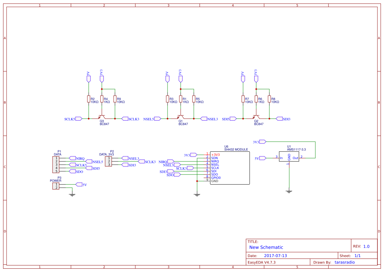
Task: Select the U1 AMS1117-3.3 regulator block
Action: [x=289, y=156]
